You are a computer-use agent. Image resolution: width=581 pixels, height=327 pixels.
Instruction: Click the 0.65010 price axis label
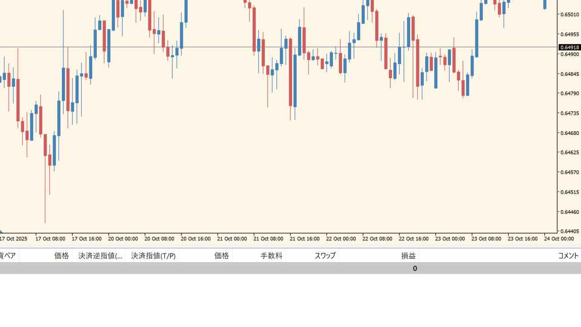coord(569,15)
